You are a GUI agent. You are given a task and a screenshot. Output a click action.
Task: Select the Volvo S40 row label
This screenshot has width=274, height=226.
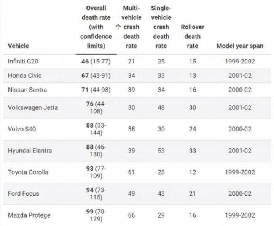(22, 129)
